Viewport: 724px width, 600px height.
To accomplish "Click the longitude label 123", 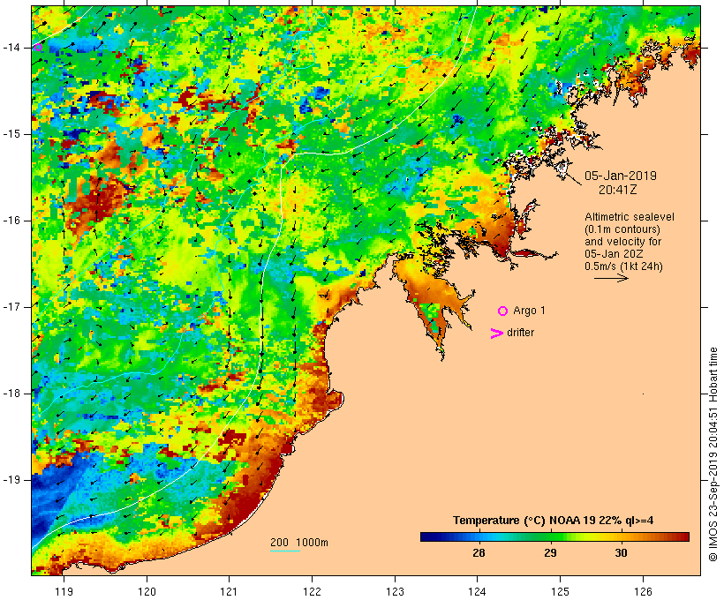I will point(395,591).
